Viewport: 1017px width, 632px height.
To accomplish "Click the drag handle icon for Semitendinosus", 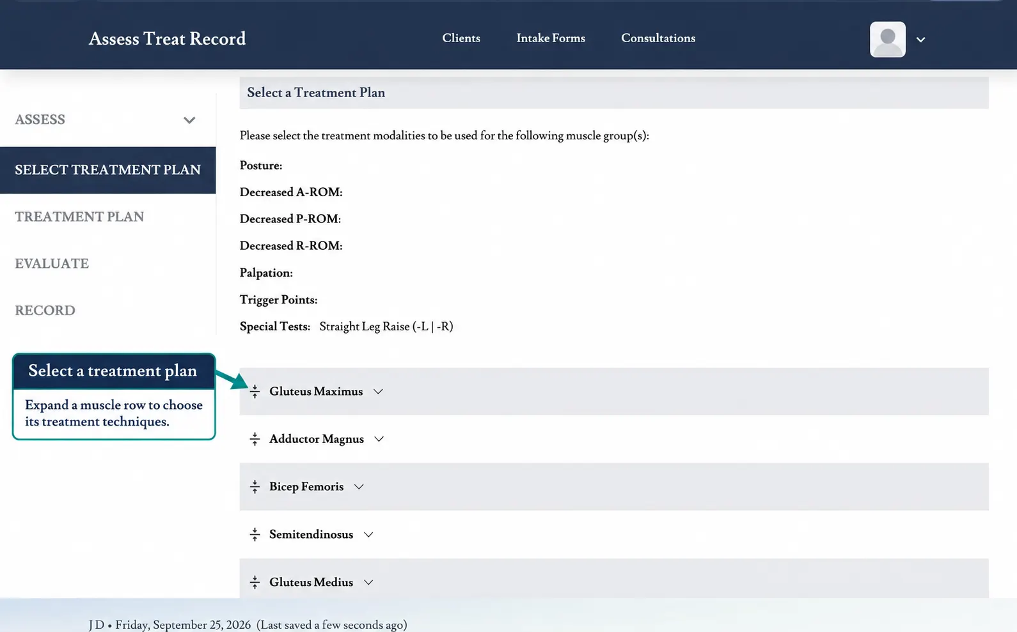I will (255, 535).
